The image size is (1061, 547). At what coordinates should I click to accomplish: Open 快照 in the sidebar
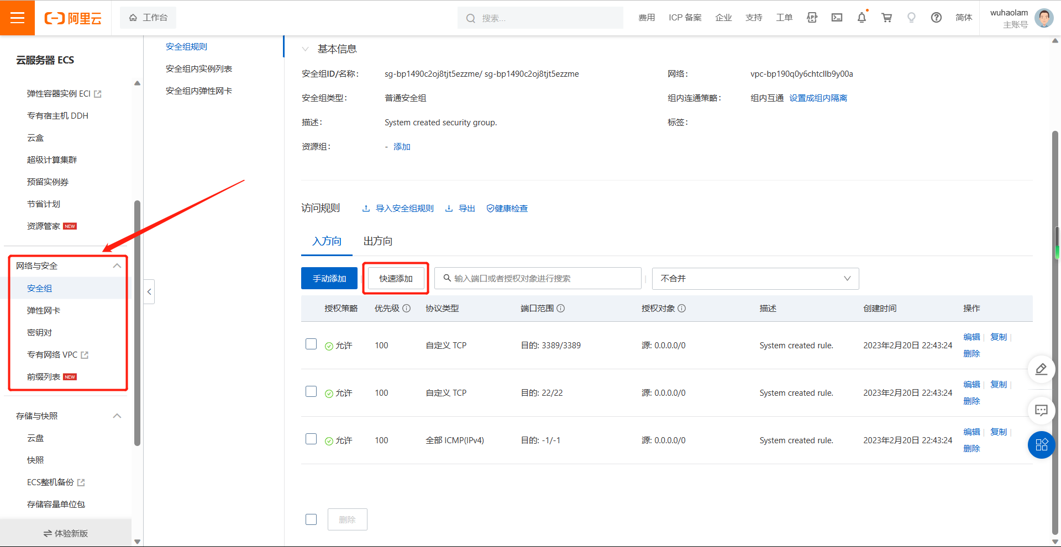click(35, 460)
